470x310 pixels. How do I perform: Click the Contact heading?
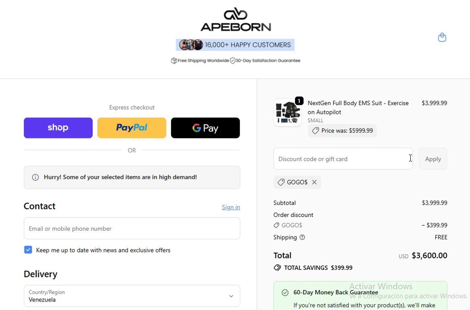tap(39, 206)
